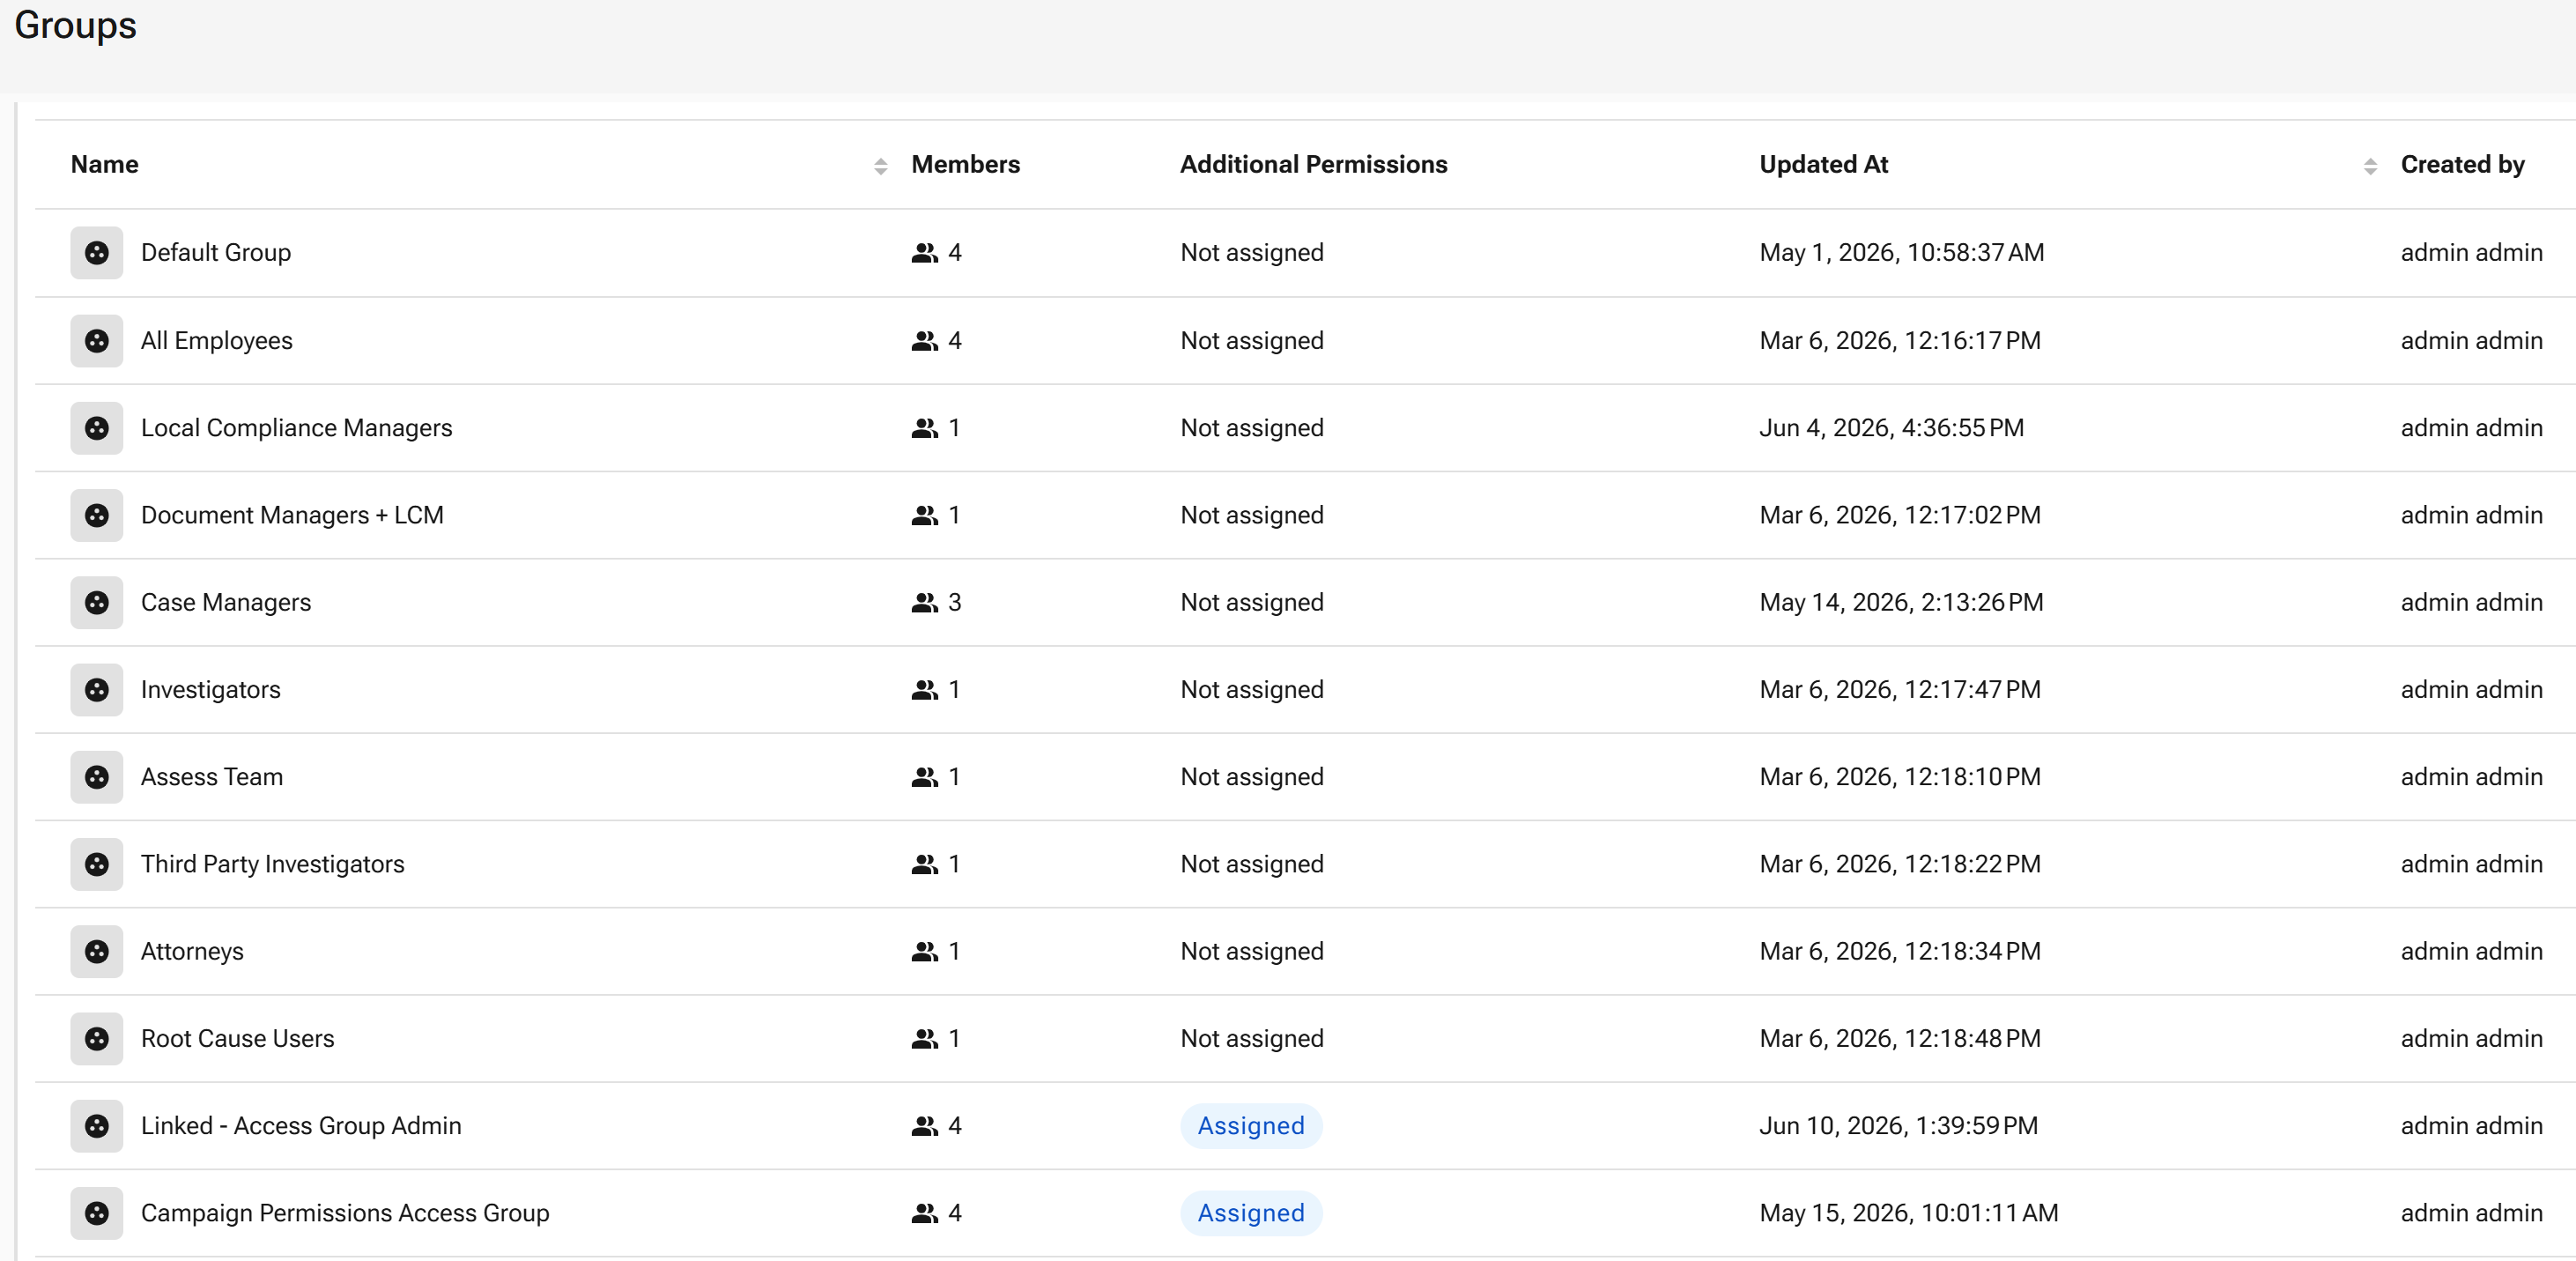The height and width of the screenshot is (1261, 2576).
Task: Click the Local Compliance Managers group icon
Action: 97,428
